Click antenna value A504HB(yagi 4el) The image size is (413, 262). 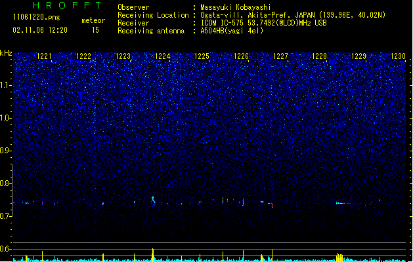tap(232, 31)
